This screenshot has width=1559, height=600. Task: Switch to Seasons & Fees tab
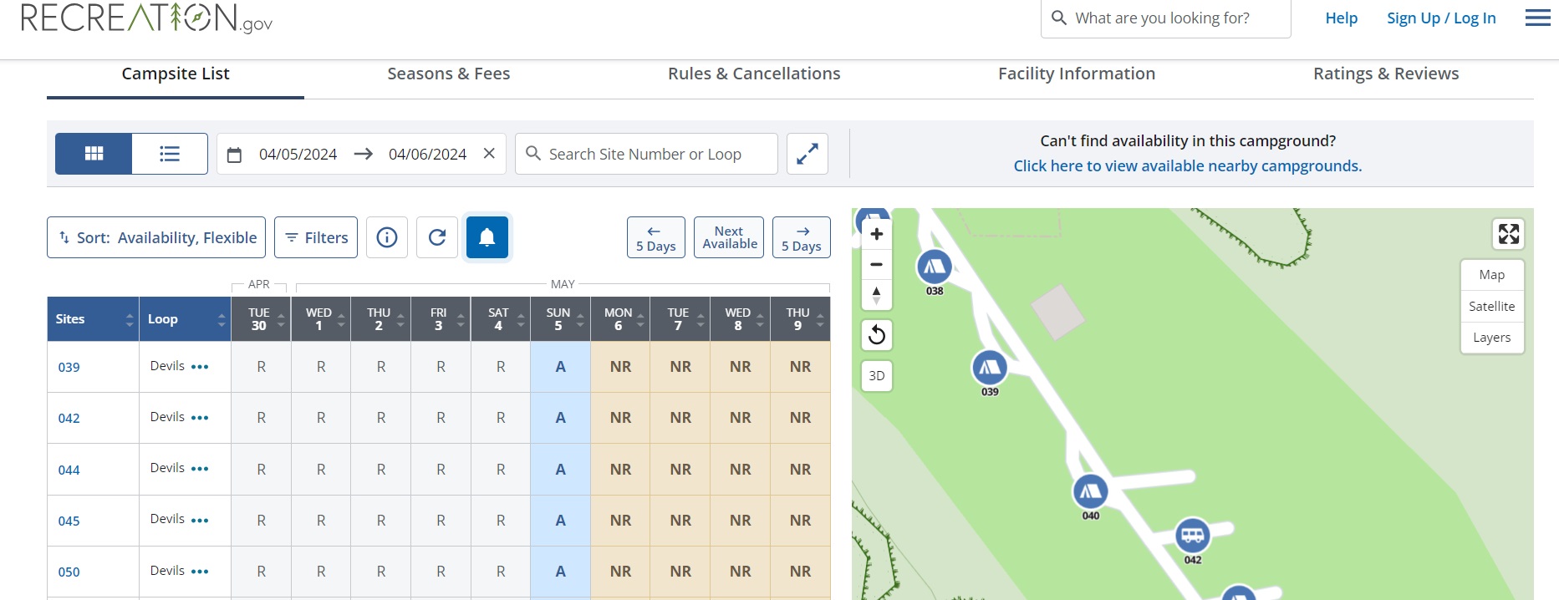tap(448, 74)
